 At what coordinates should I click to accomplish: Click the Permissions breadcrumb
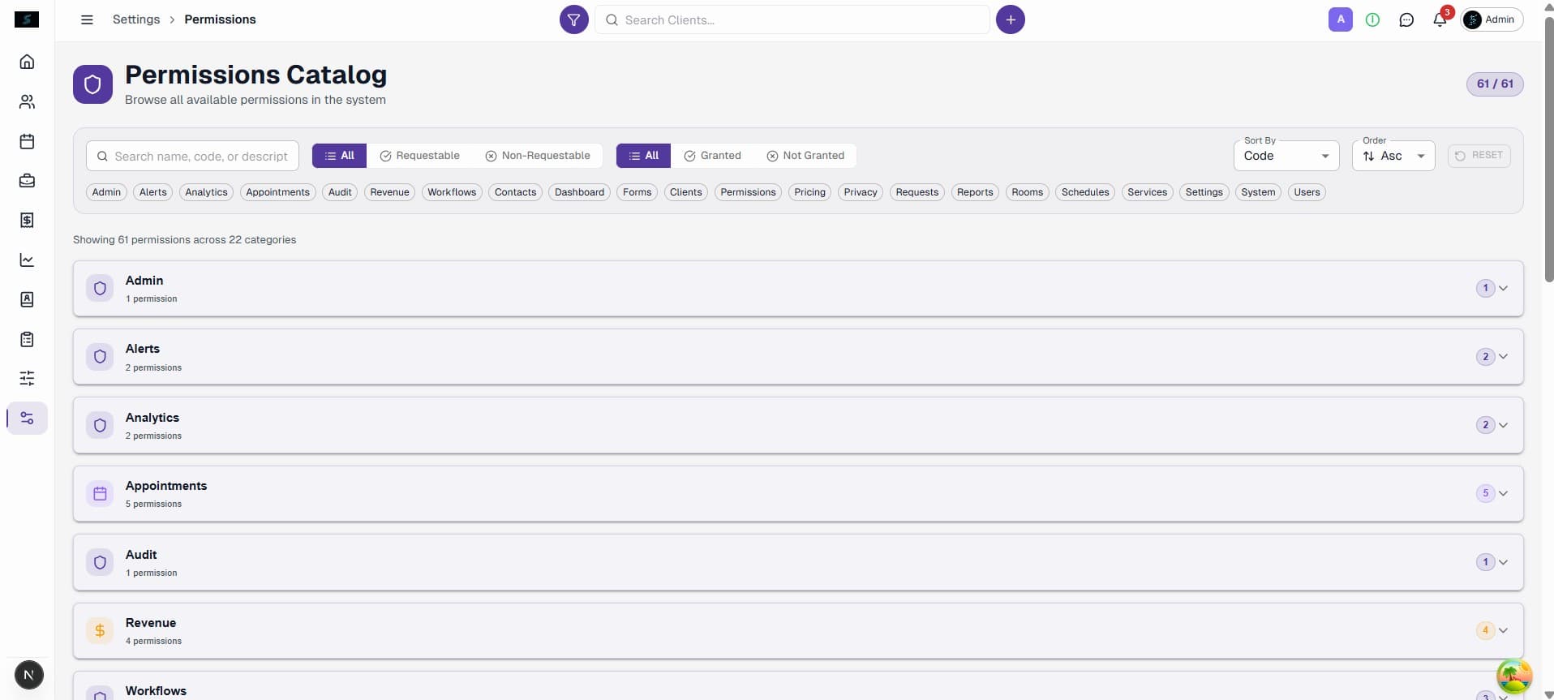220,19
